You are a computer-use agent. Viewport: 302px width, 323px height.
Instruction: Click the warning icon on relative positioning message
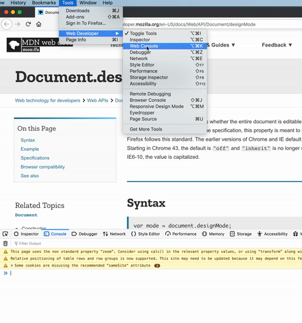5,258
